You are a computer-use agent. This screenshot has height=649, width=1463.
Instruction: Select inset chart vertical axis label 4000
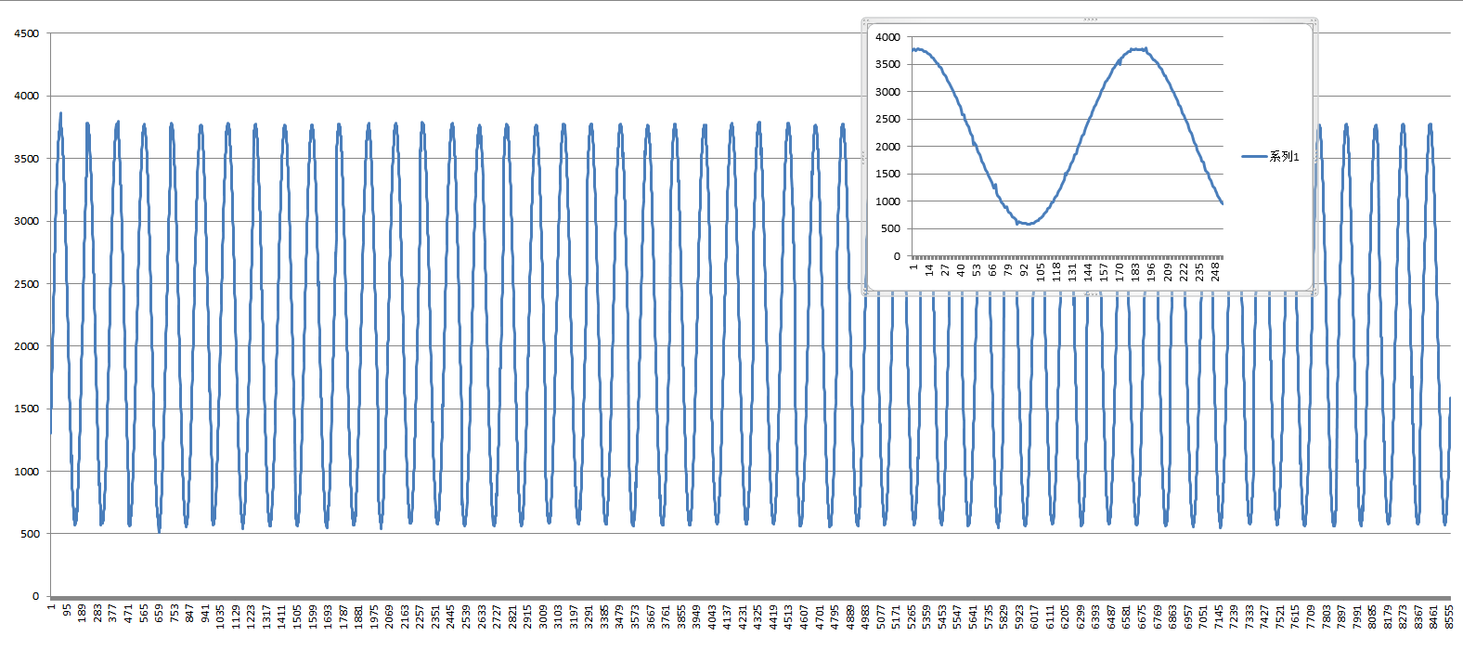(x=887, y=37)
